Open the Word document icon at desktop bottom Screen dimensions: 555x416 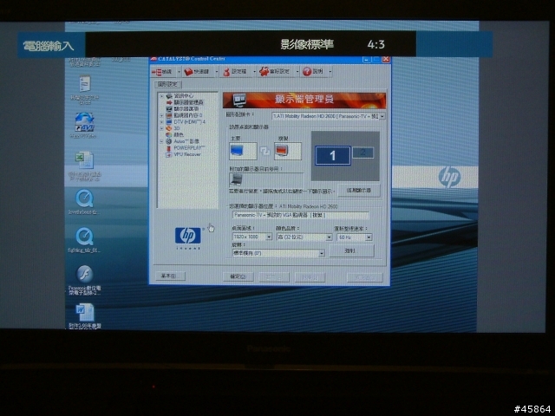[x=85, y=312]
